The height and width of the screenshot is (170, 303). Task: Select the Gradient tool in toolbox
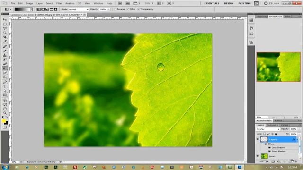click(x=5, y=68)
